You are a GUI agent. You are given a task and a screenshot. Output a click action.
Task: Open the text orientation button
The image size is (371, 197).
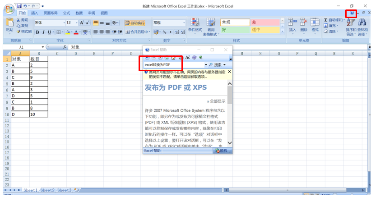pos(115,23)
